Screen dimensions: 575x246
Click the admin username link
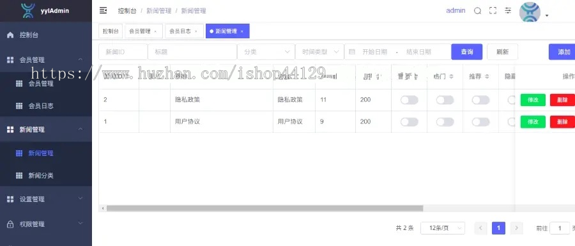pyautogui.click(x=456, y=11)
